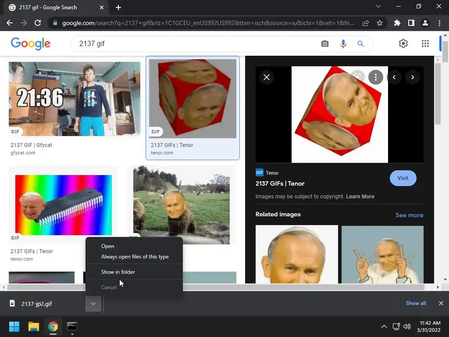Expand the tab search chevron
The width and height of the screenshot is (449, 337).
(378, 6)
